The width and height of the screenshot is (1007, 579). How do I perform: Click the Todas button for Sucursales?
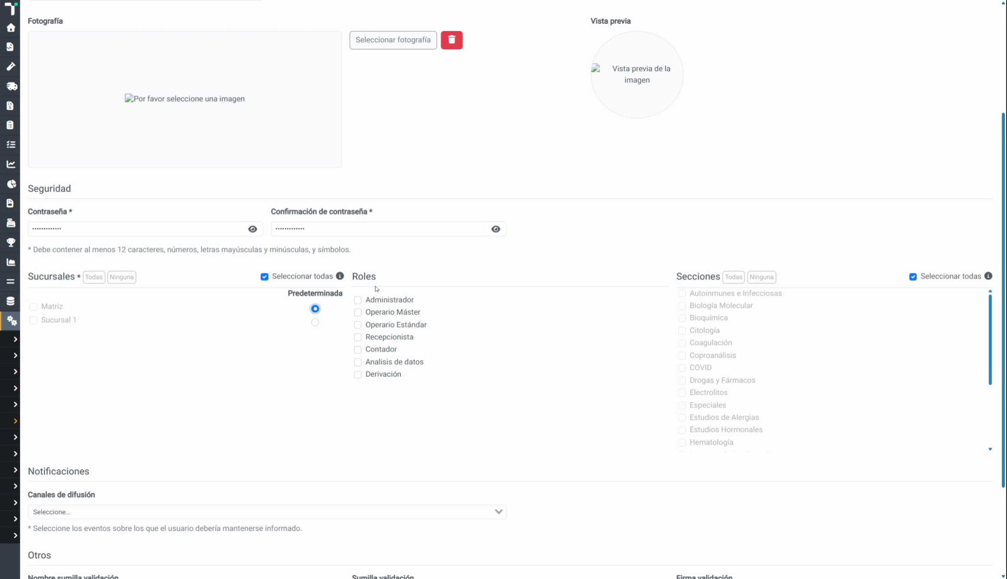93,277
